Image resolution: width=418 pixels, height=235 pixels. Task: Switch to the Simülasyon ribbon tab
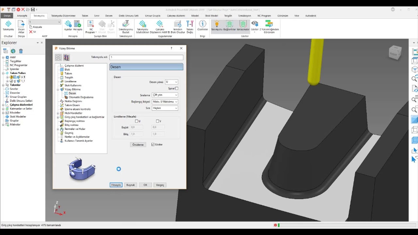pos(245,16)
